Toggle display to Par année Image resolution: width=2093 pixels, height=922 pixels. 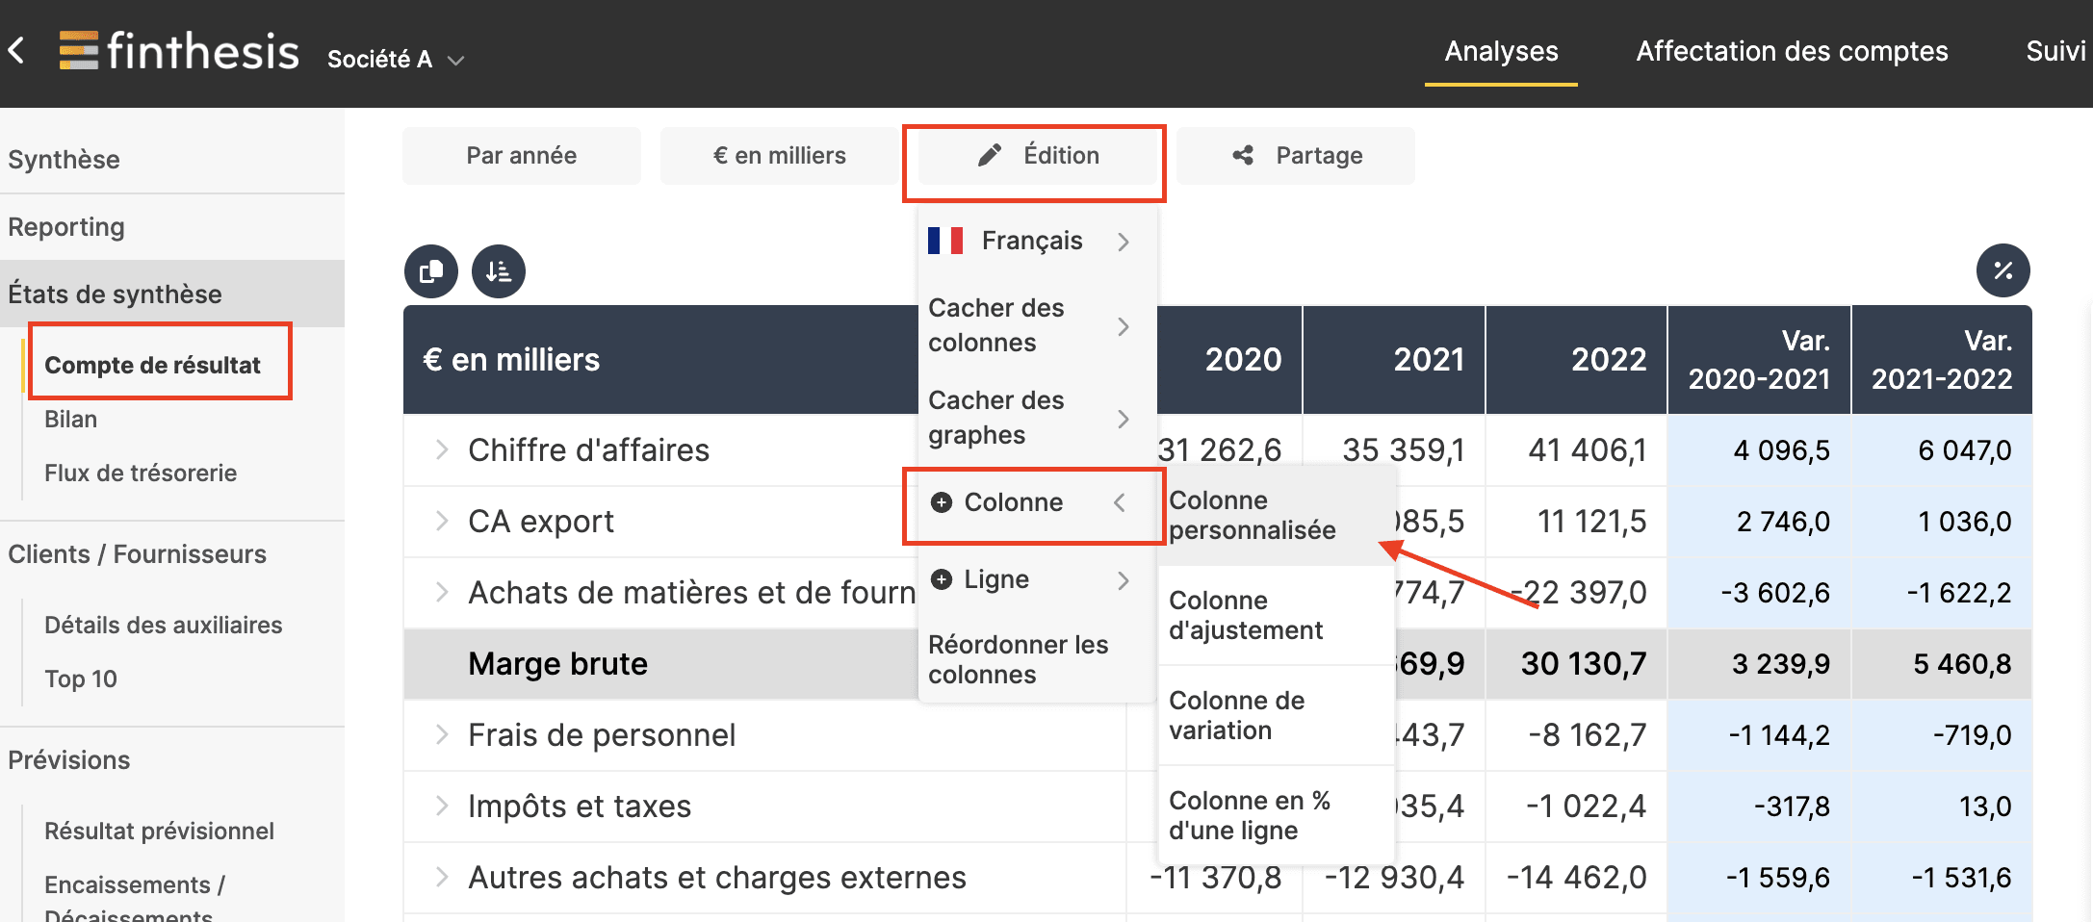(520, 154)
